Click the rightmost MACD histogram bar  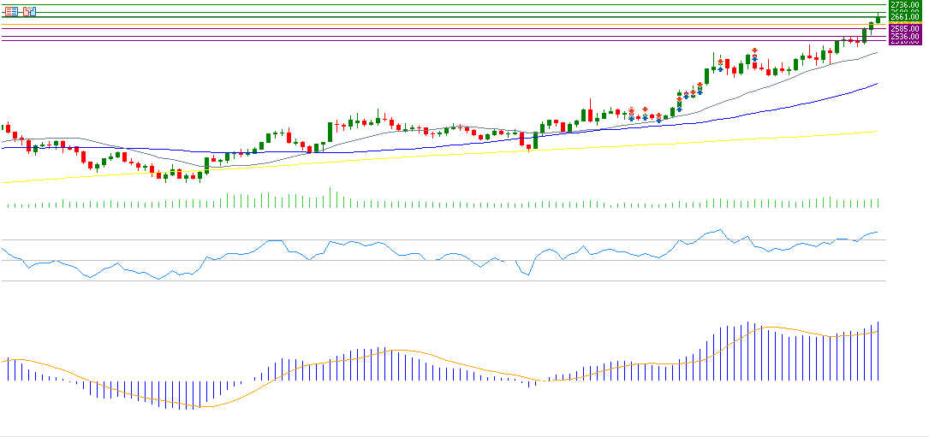click(878, 351)
